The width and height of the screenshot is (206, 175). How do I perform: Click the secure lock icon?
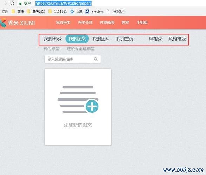pos(20,3)
